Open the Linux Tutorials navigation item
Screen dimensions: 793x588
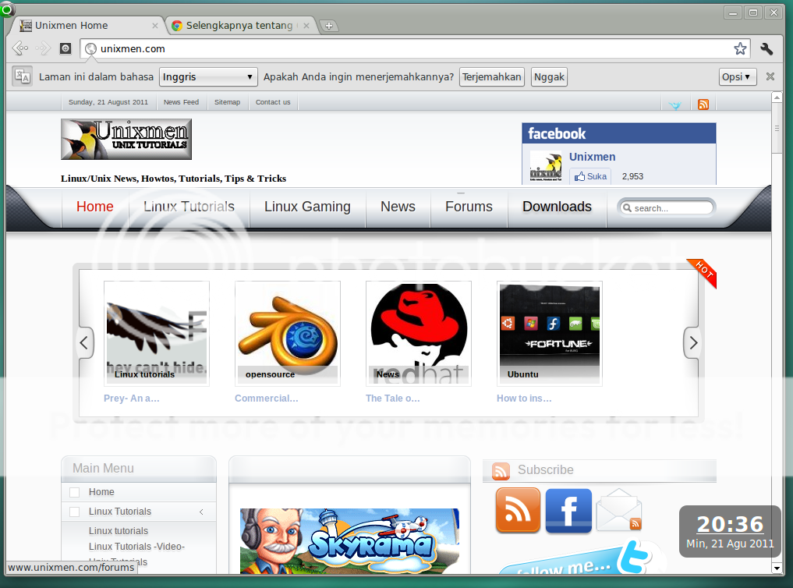[x=189, y=207]
